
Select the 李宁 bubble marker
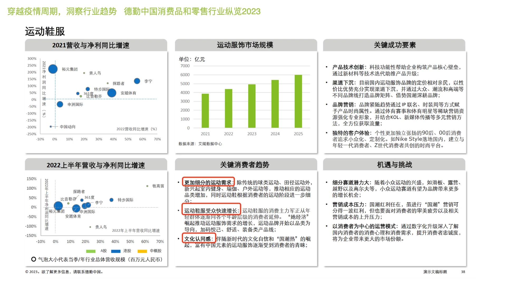point(137,80)
